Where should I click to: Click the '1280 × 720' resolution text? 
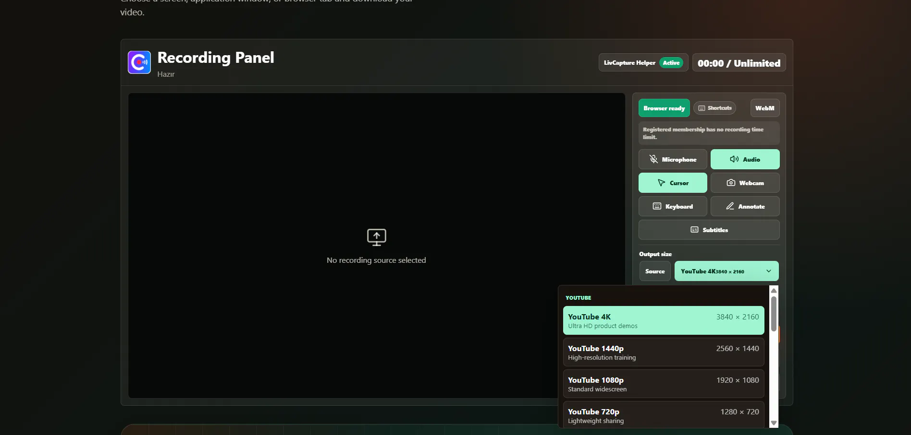tap(739, 412)
